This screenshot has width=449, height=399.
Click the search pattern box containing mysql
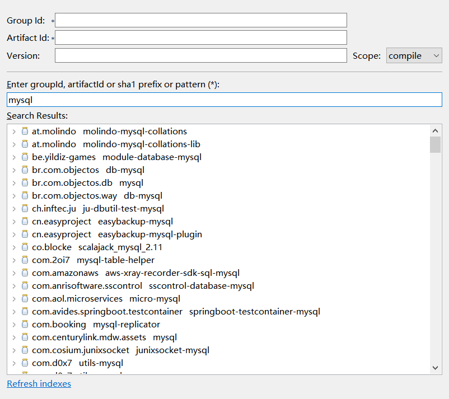click(224, 100)
